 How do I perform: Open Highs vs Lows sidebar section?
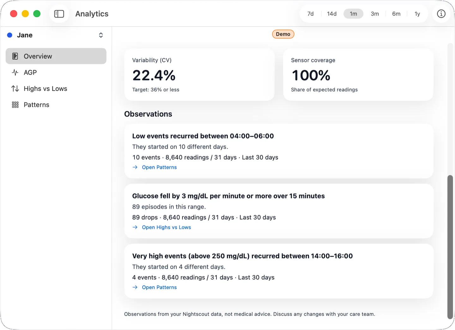coord(56,89)
